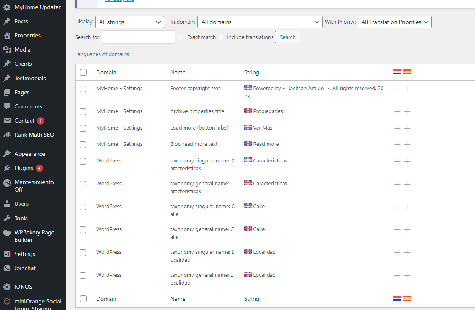Enable the Exact match checkbox

tap(181, 37)
